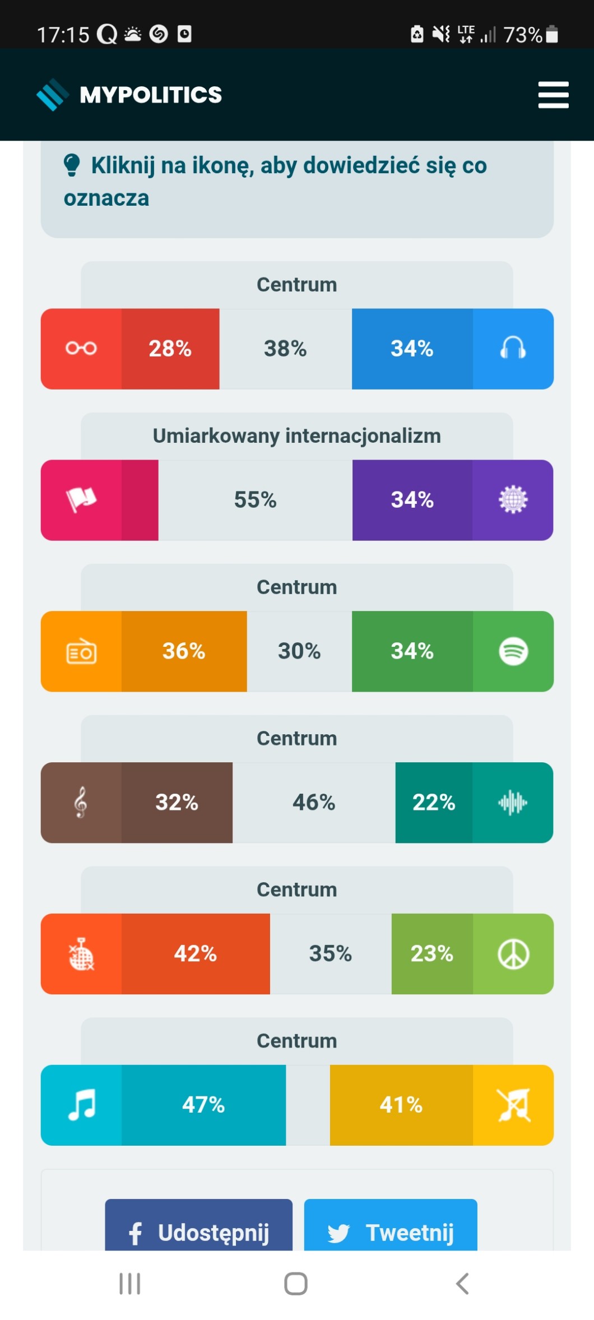594x1320 pixels.
Task: Open the hamburger menu
Action: click(553, 95)
